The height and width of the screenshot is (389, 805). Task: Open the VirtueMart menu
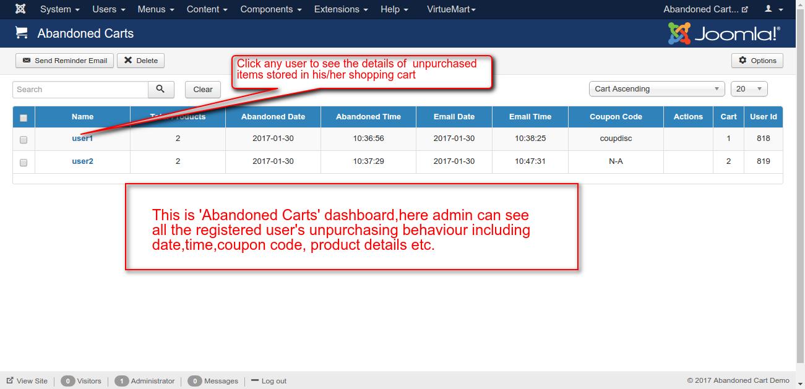pyautogui.click(x=451, y=9)
